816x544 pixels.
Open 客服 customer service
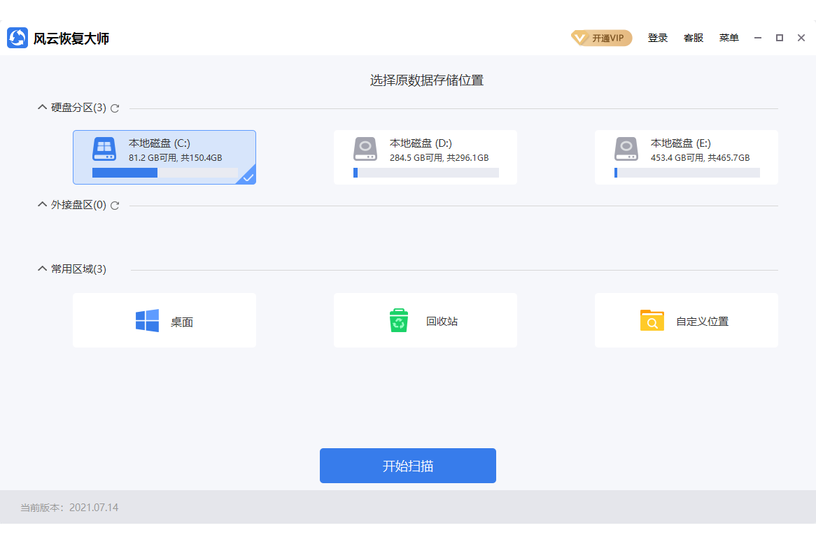pyautogui.click(x=693, y=38)
